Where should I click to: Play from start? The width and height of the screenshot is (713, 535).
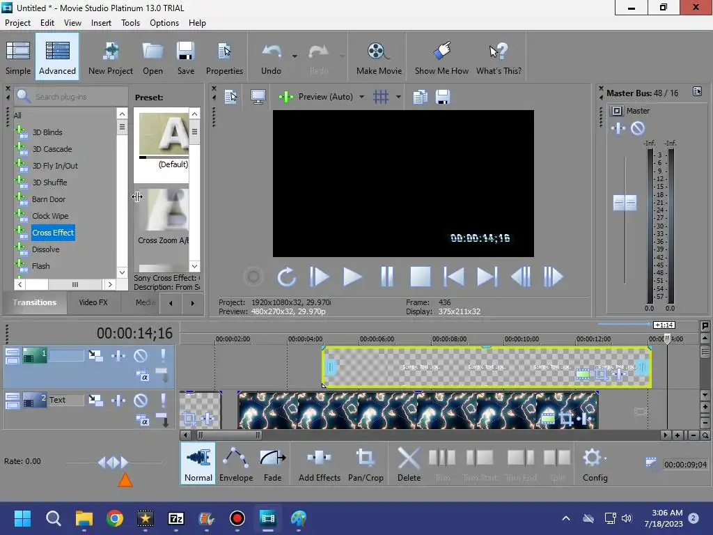(319, 277)
